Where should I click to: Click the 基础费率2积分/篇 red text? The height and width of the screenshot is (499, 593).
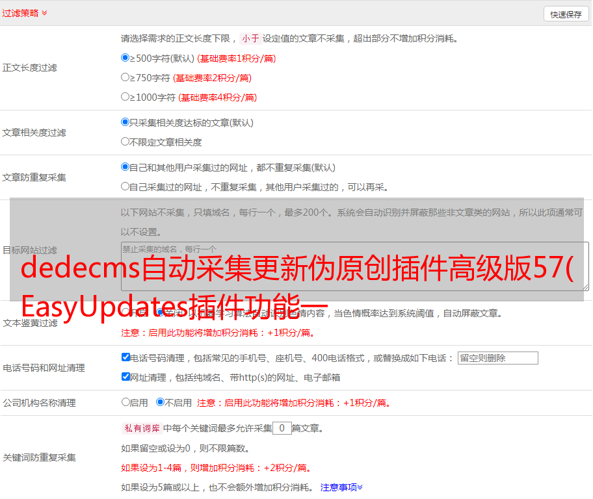tap(212, 78)
